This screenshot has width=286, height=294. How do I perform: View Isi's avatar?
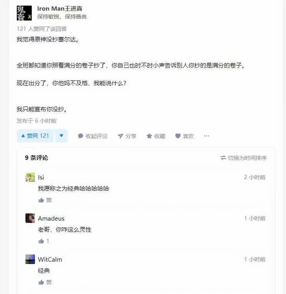[30, 177]
